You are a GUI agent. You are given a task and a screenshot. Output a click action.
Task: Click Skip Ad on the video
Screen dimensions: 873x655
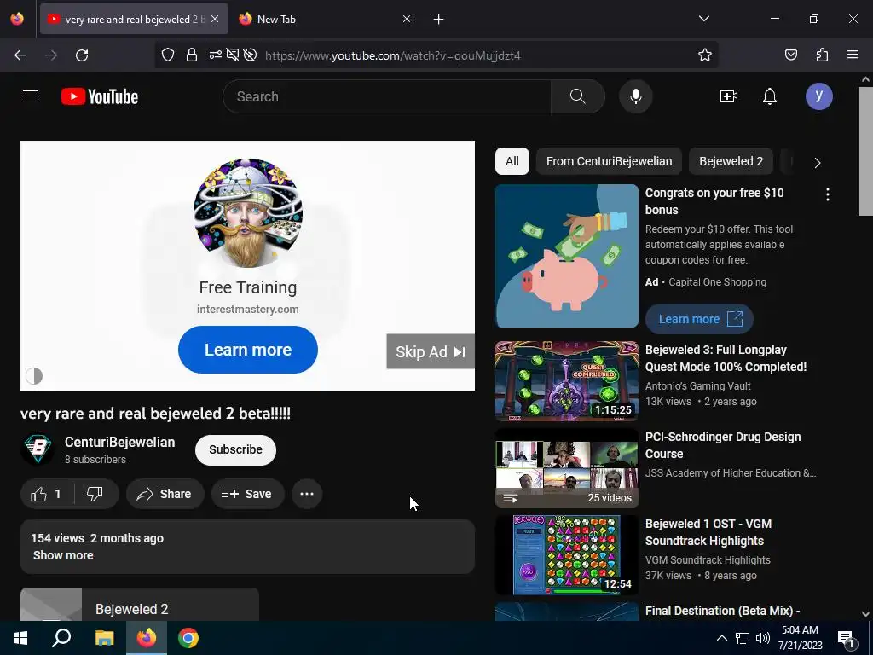(x=431, y=351)
